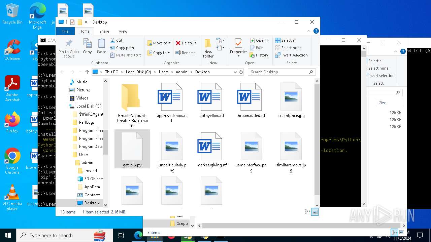
Task: Open the File menu tab
Action: click(65, 31)
